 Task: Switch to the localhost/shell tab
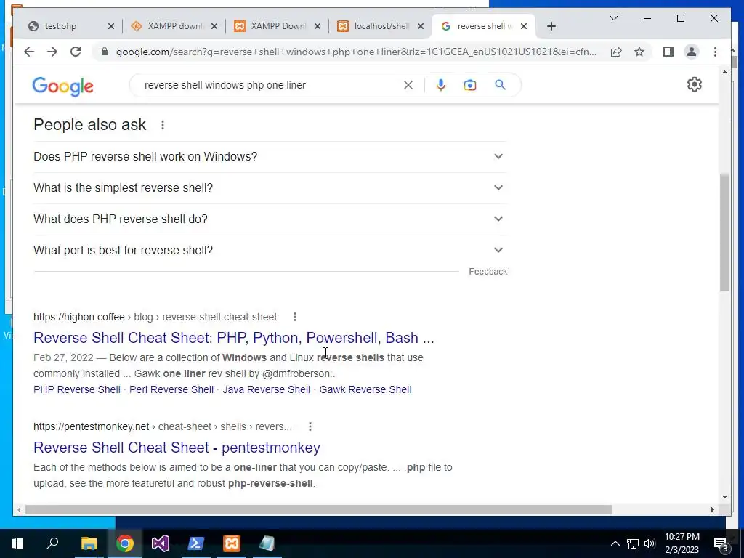point(381,26)
